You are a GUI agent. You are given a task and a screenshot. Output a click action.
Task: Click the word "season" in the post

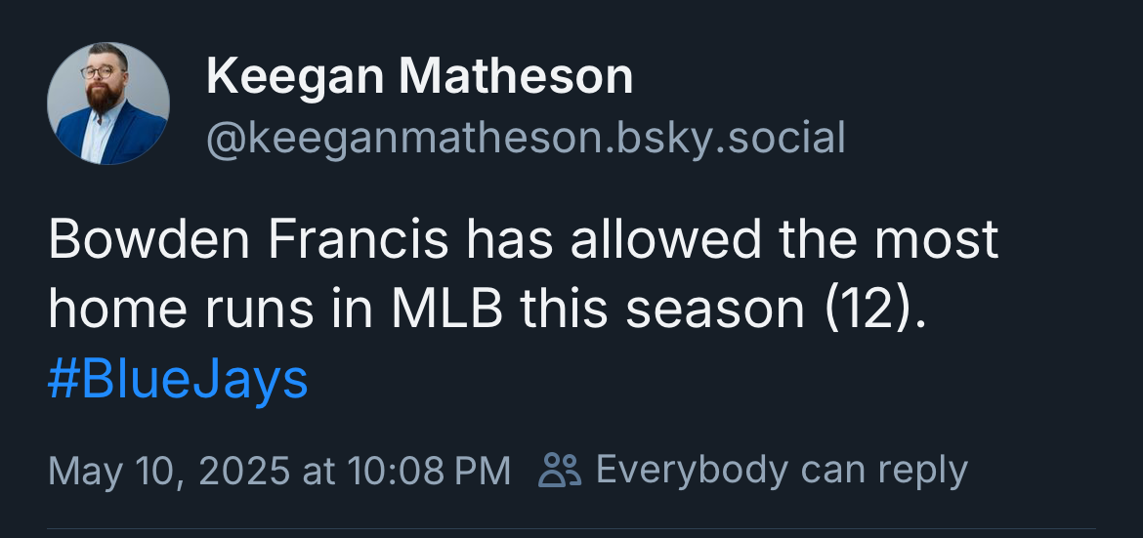pos(713,310)
